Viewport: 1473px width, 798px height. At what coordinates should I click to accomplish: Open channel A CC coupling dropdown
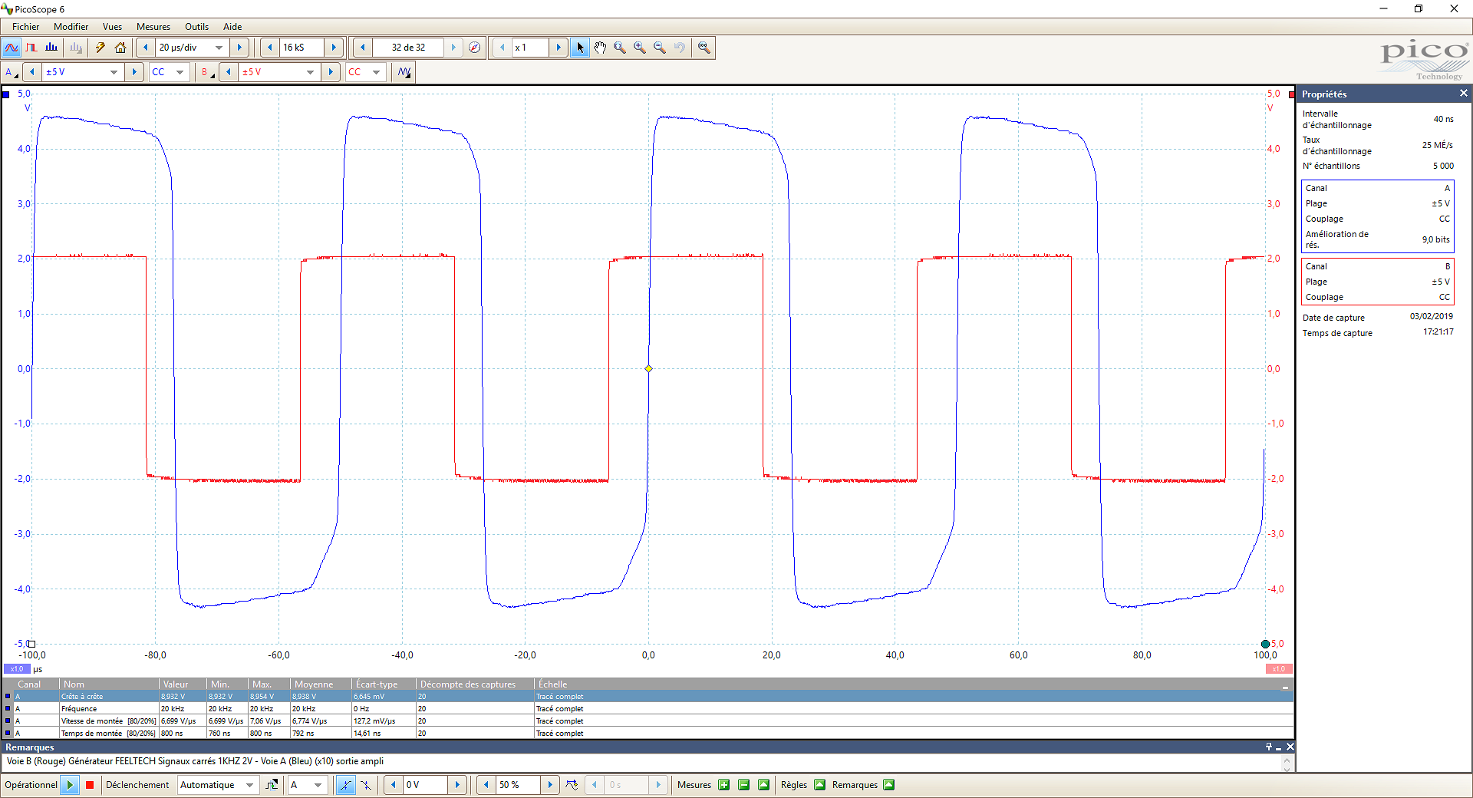pyautogui.click(x=180, y=72)
